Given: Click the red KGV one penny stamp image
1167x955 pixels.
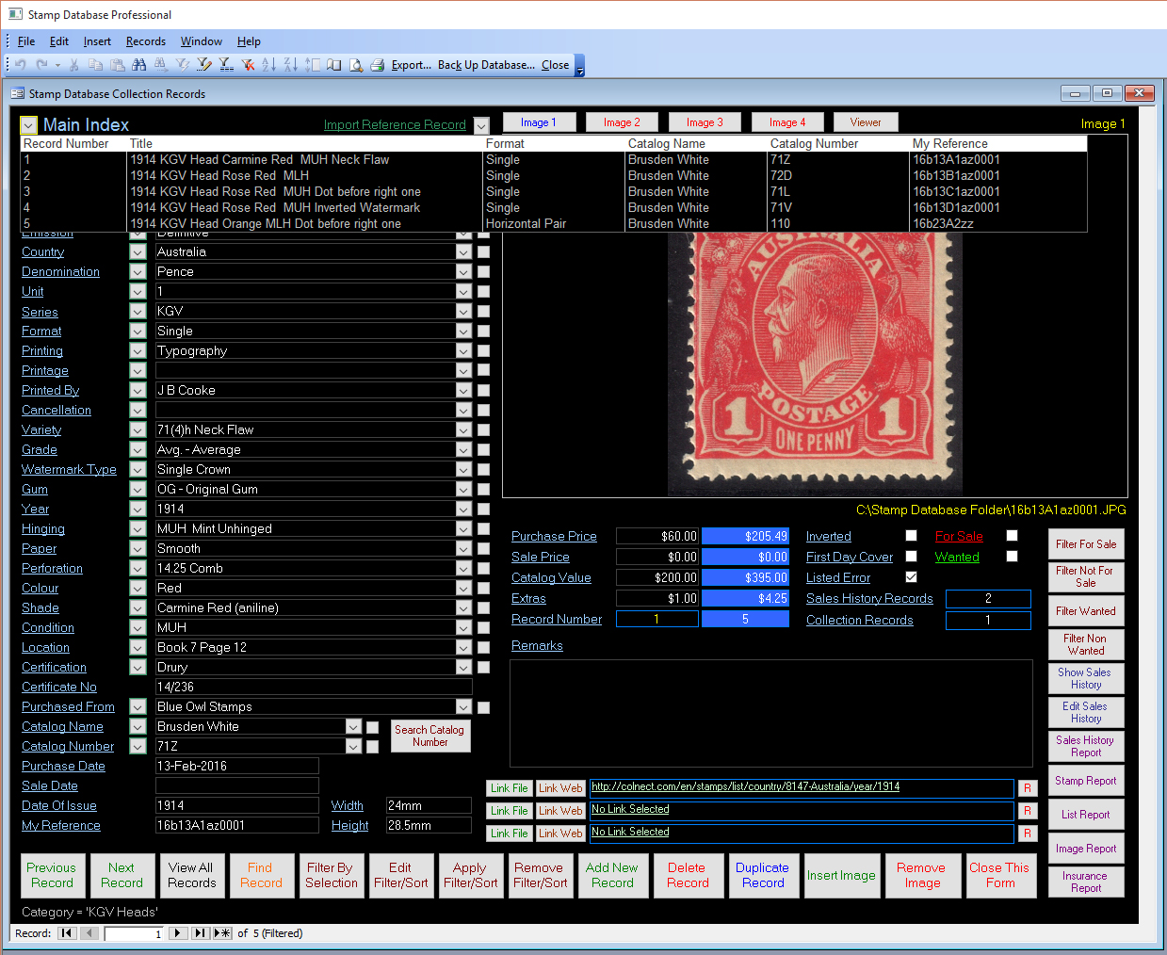Looking at the screenshot, I should point(815,363).
